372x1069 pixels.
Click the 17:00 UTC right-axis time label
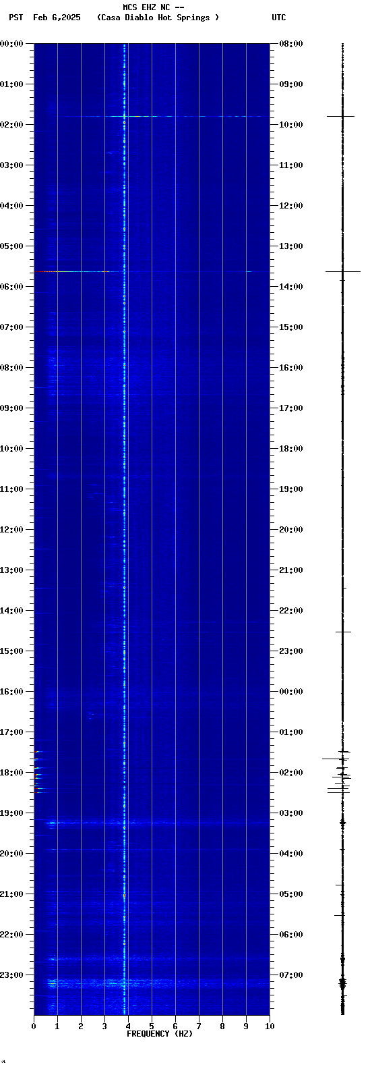pos(291,408)
